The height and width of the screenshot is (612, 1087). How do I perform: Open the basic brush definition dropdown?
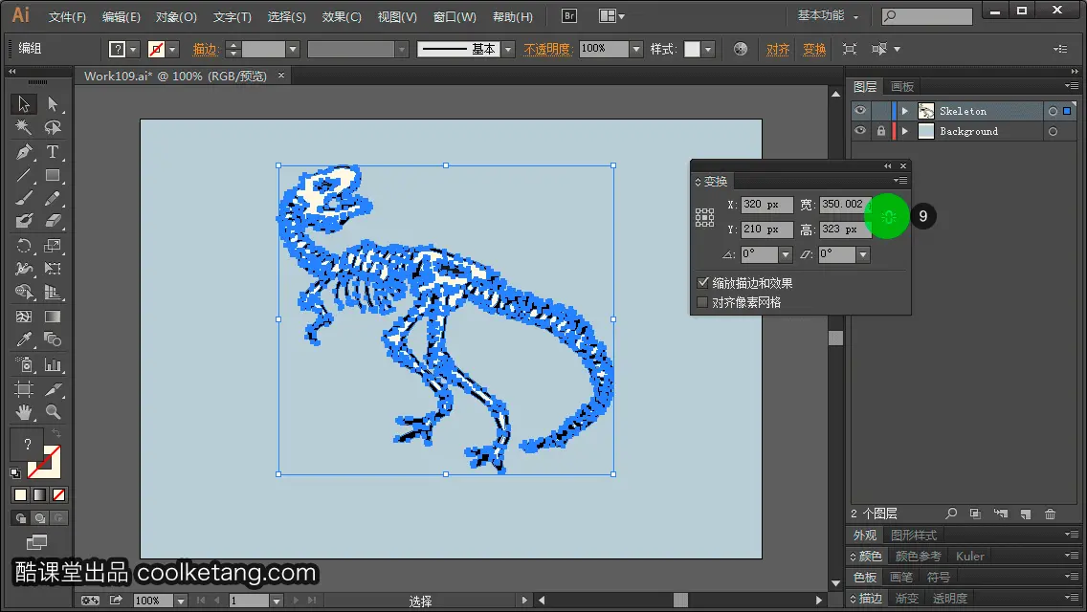point(508,49)
